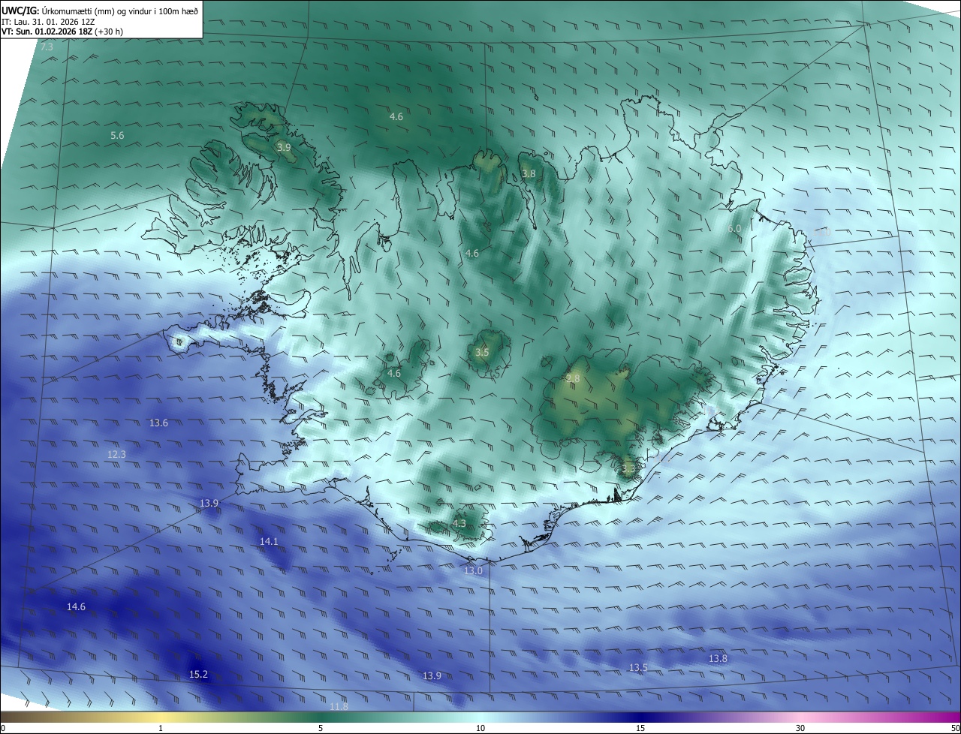The height and width of the screenshot is (734, 961).
Task: Click the 13.8 value over the southeast sea
Action: 718,658
